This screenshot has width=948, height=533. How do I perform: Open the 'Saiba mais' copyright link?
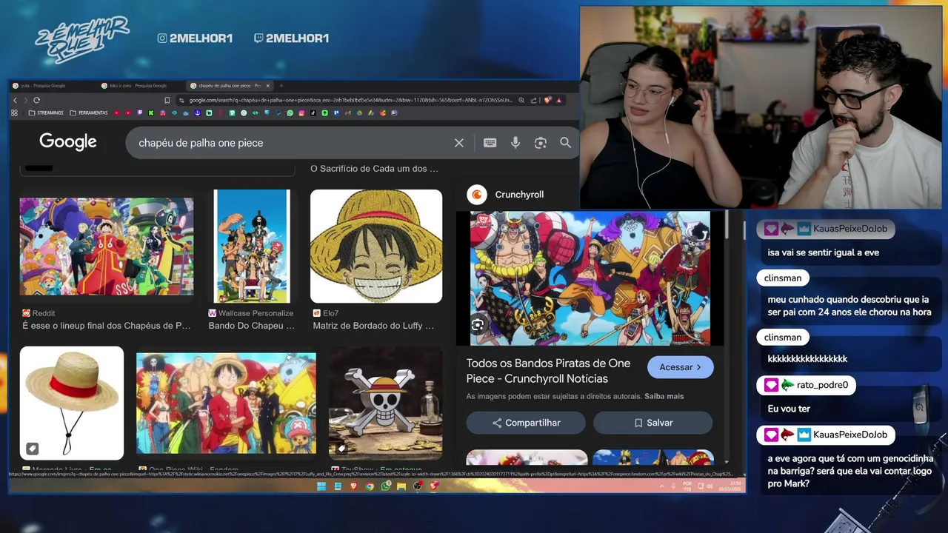[664, 396]
